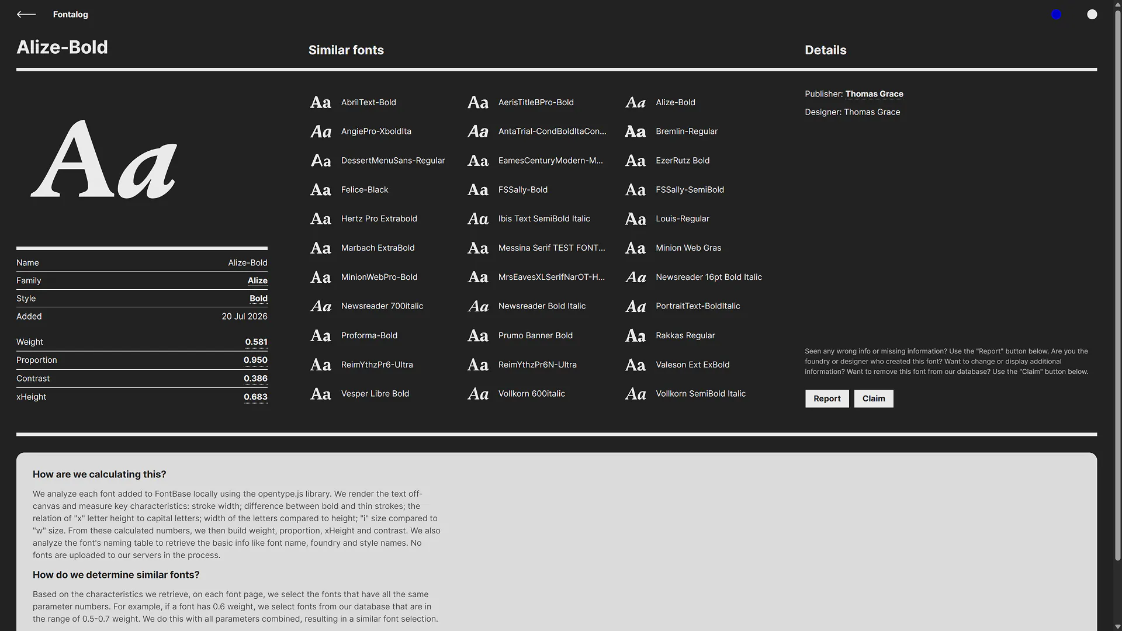
Task: Click the Alize-Bold page title heading
Action: 62,47
